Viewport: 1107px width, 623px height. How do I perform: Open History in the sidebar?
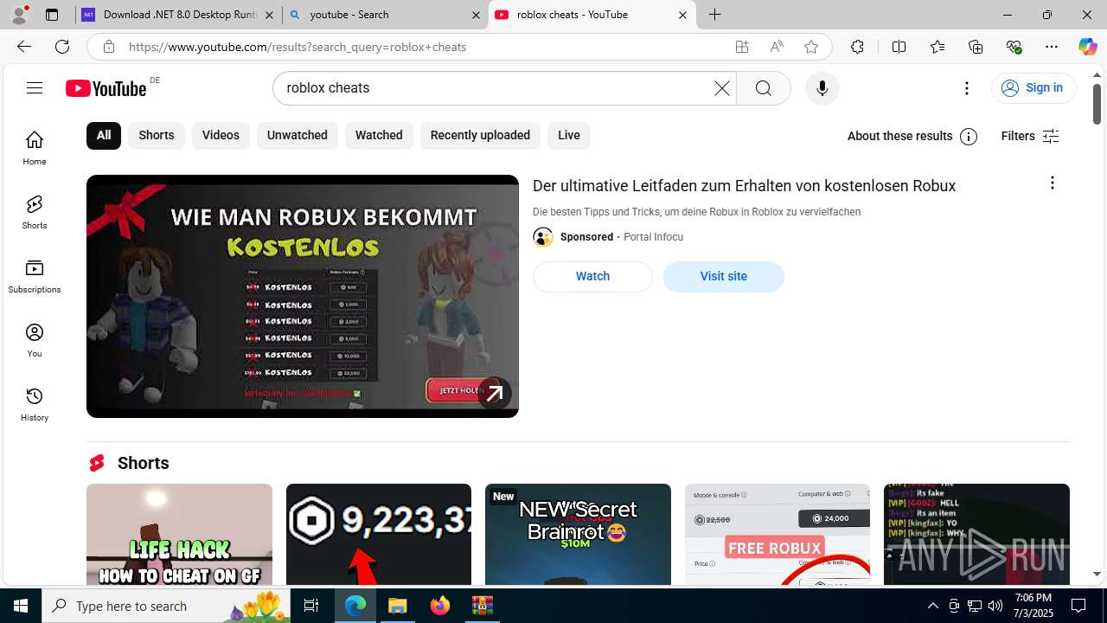coord(35,404)
